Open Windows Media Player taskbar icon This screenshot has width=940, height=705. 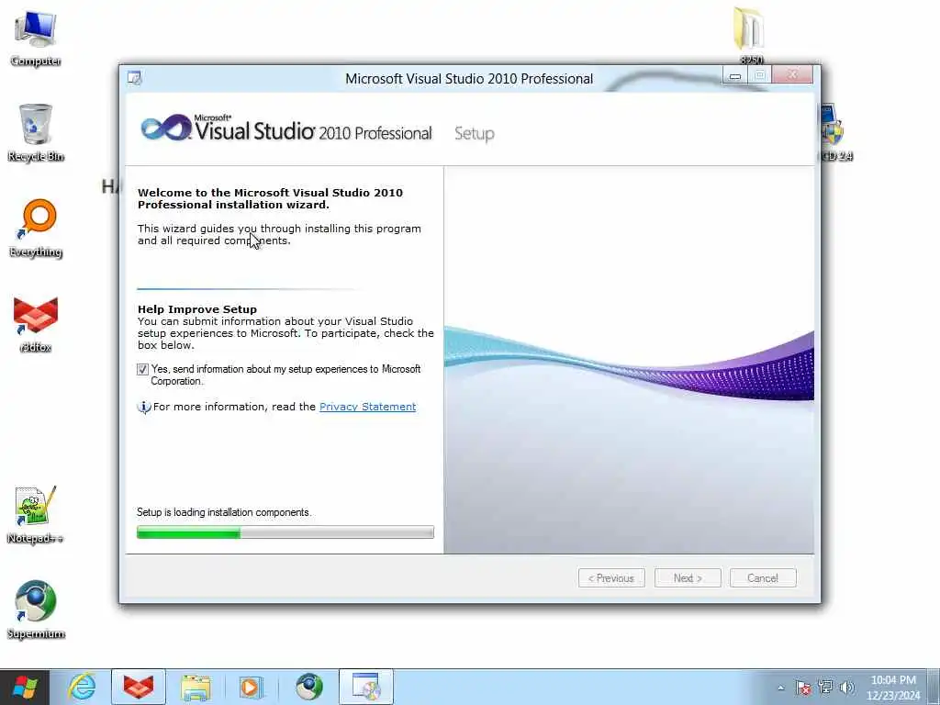(x=252, y=687)
